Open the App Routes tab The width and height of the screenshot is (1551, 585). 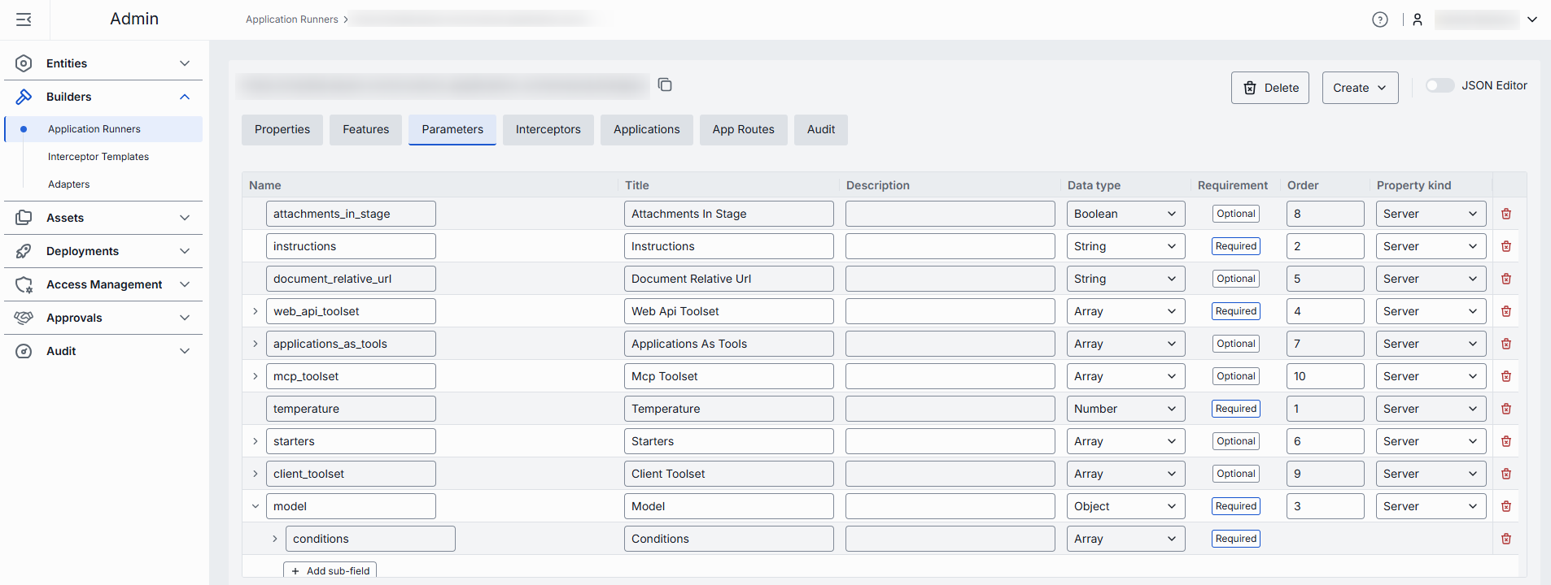click(x=743, y=130)
